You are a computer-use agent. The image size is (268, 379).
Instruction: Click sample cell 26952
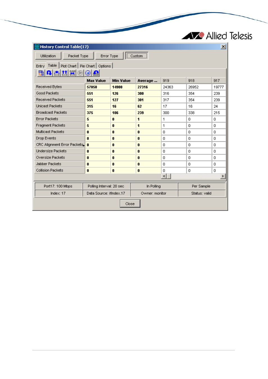tap(199, 87)
